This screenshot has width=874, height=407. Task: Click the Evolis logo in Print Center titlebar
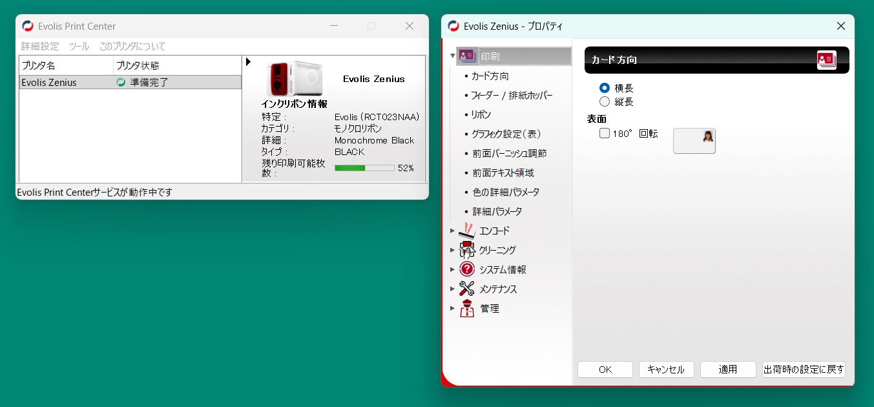point(26,26)
